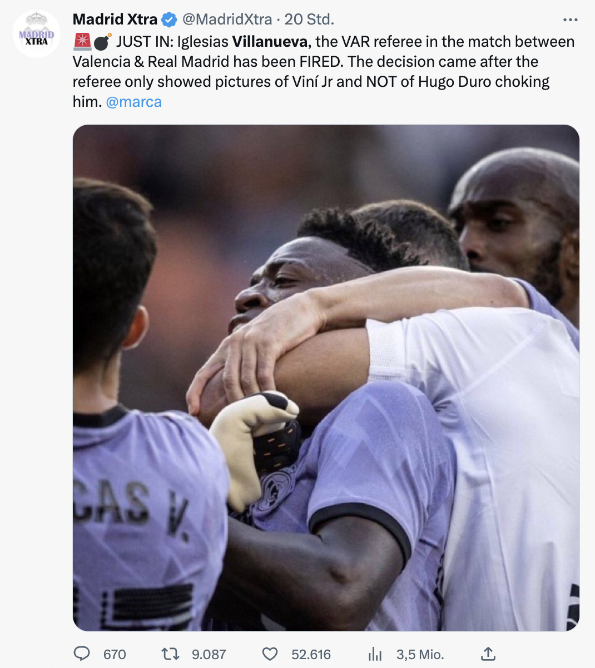This screenshot has height=668, width=595.
Task: Click the retweet arrows icon
Action: click(170, 654)
